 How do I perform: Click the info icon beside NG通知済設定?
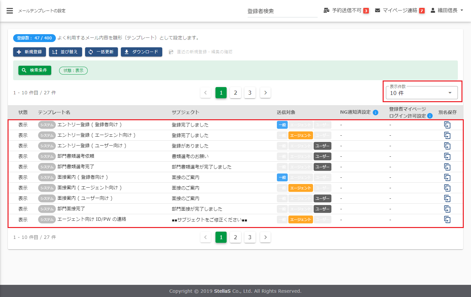375,113
